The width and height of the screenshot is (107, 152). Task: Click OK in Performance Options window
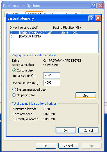coord(46,146)
